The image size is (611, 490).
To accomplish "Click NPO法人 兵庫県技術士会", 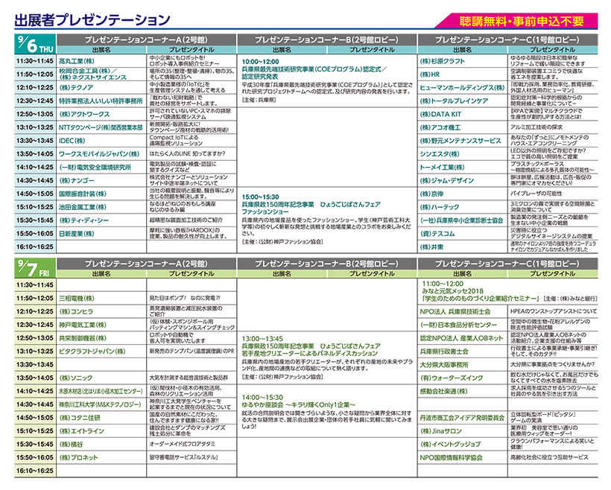I will pos(455,311).
